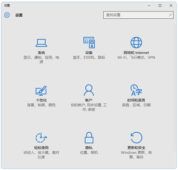Open the 个性化 monitor and brush icon
This screenshot has width=178, height=170.
pyautogui.click(x=41, y=91)
